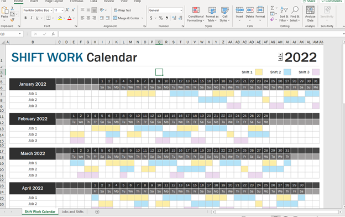Open Cell Styles gallery

pos(224,14)
